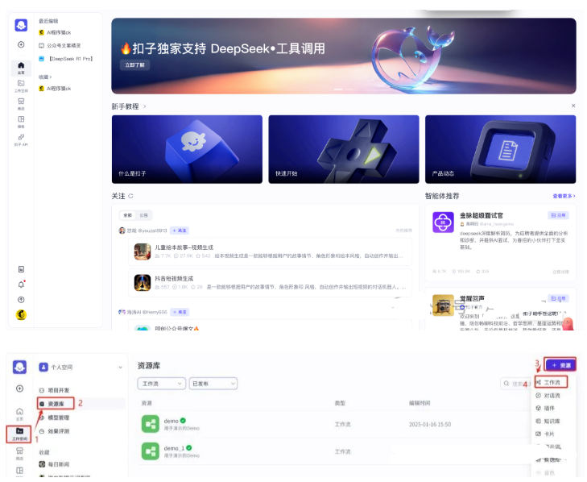Open the 商店 store icon in the home page sidebar
This screenshot has height=482, width=587.
pos(21,103)
